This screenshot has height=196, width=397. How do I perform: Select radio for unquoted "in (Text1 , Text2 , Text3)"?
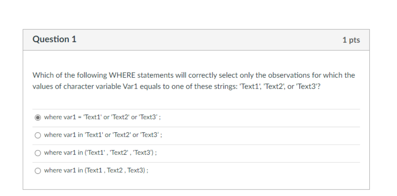tap(38, 171)
